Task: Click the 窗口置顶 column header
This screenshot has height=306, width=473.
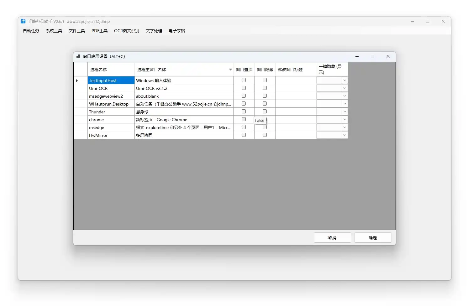Action: 244,70
